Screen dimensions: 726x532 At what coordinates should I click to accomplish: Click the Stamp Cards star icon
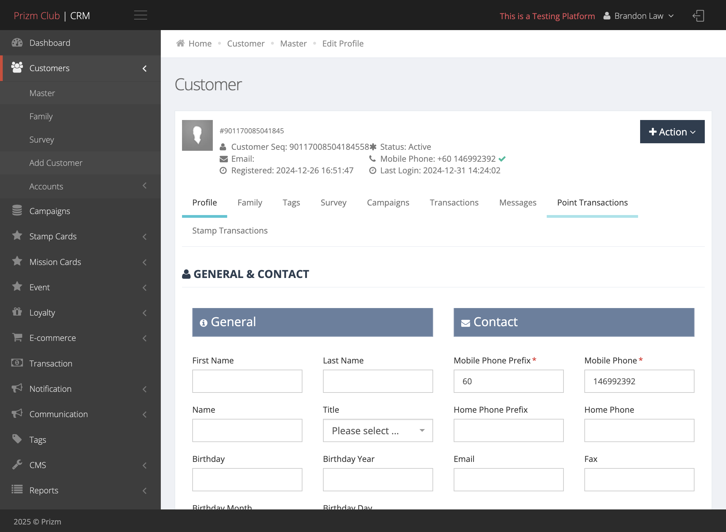pos(17,236)
